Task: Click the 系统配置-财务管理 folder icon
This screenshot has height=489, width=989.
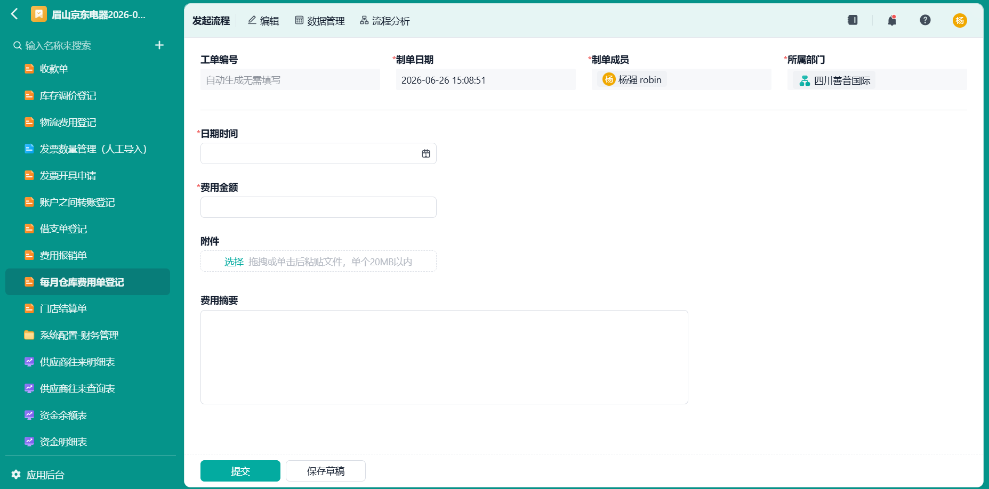Action: pyautogui.click(x=29, y=335)
